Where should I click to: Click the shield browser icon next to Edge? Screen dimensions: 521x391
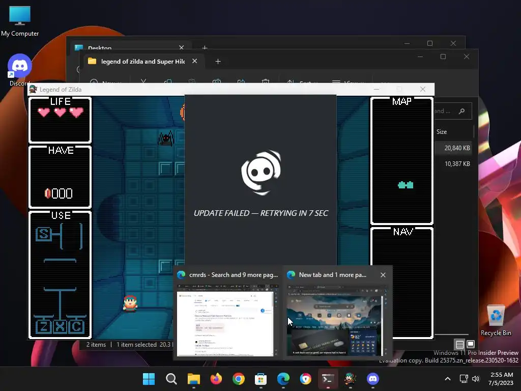306,379
